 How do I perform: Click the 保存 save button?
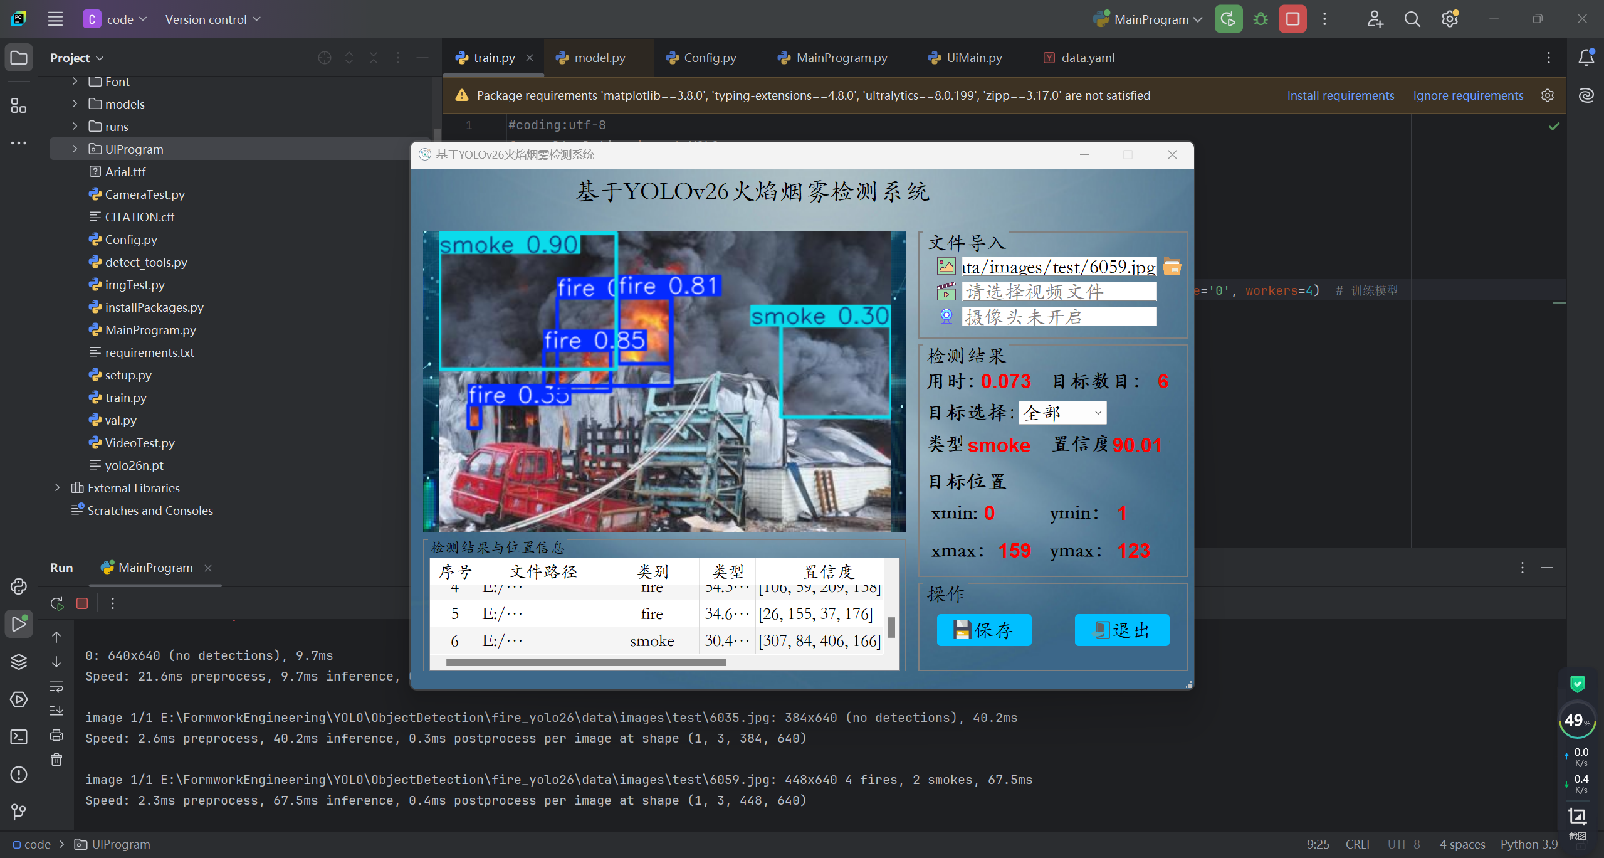point(983,630)
